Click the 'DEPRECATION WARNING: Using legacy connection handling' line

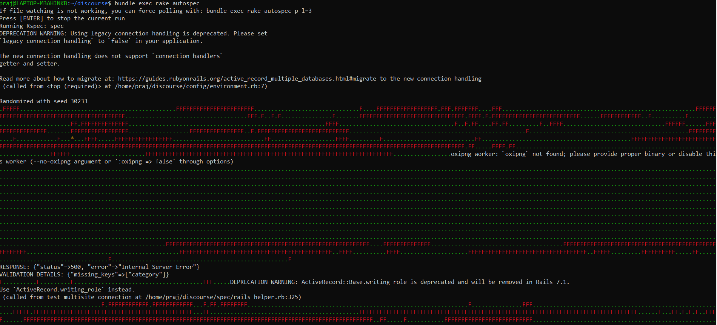tap(134, 34)
